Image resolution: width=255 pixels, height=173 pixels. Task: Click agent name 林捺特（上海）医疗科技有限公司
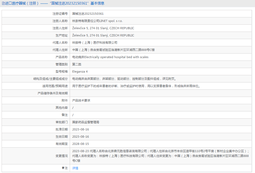point(95,43)
